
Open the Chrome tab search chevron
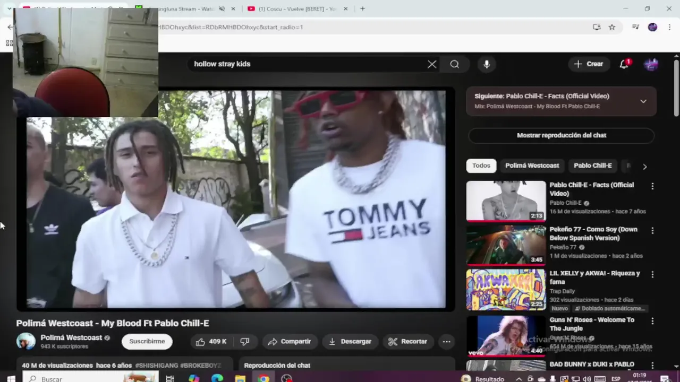pyautogui.click(x=10, y=8)
